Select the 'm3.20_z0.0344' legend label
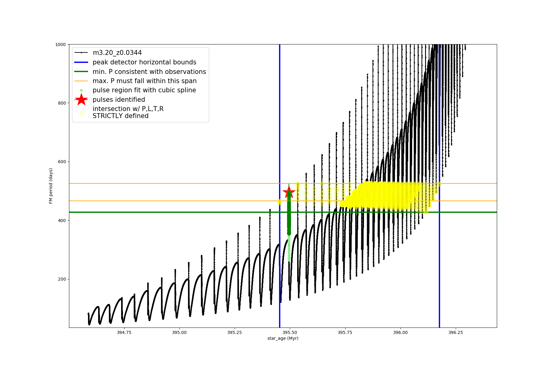 point(117,53)
